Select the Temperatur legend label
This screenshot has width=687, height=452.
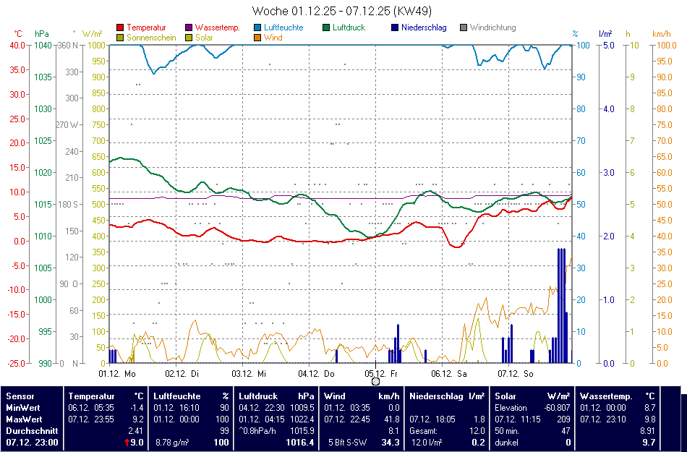pyautogui.click(x=146, y=27)
